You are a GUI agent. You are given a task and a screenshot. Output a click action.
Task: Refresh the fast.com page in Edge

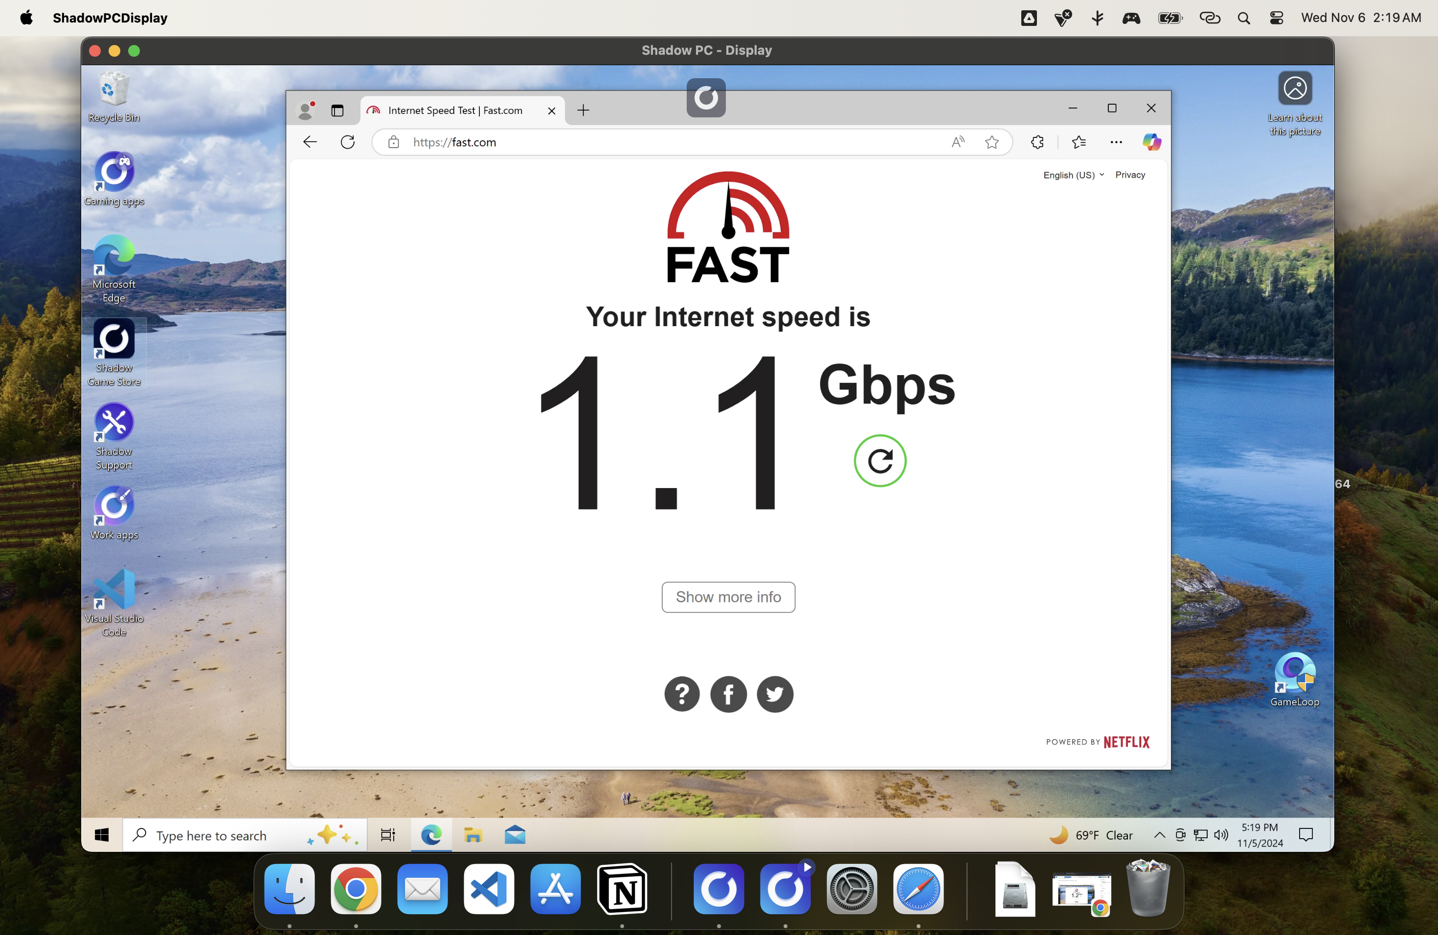click(347, 142)
